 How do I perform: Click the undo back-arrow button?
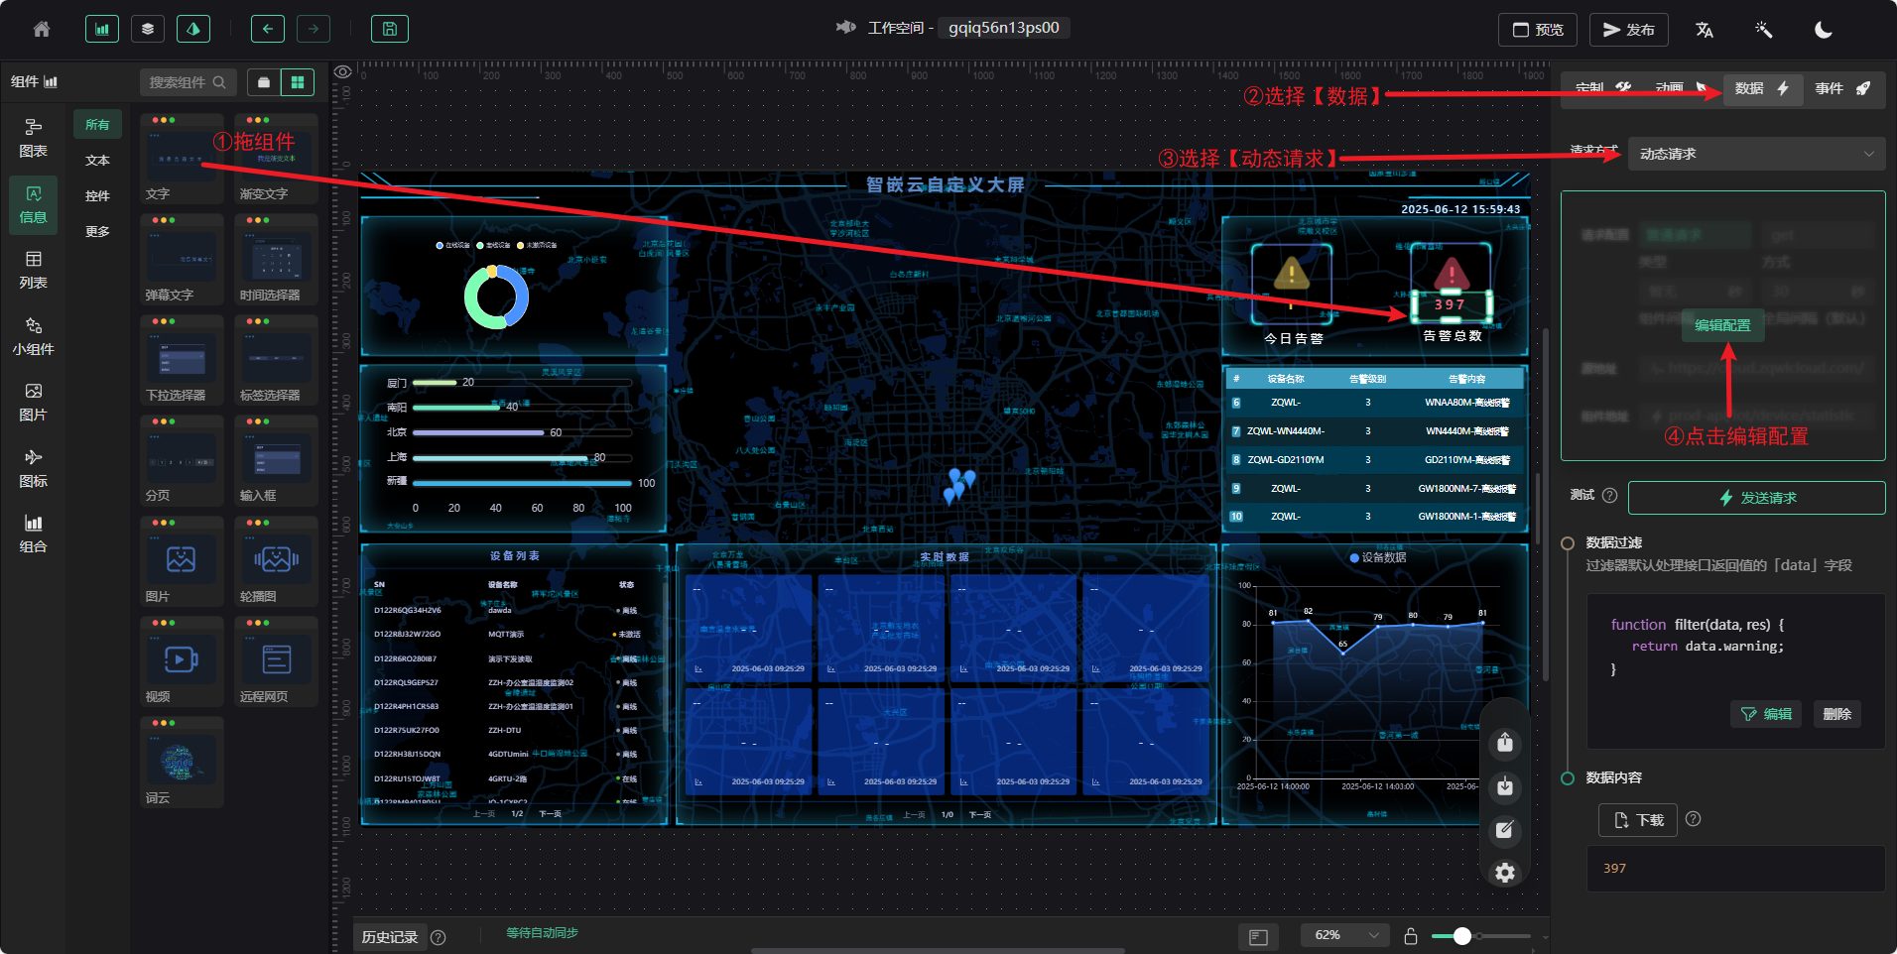pyautogui.click(x=267, y=30)
